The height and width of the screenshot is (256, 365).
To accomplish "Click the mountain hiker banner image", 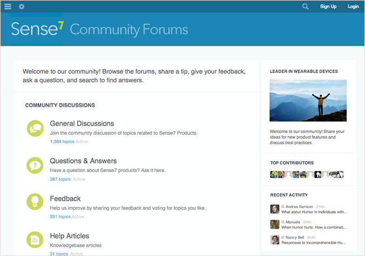I will [x=308, y=101].
